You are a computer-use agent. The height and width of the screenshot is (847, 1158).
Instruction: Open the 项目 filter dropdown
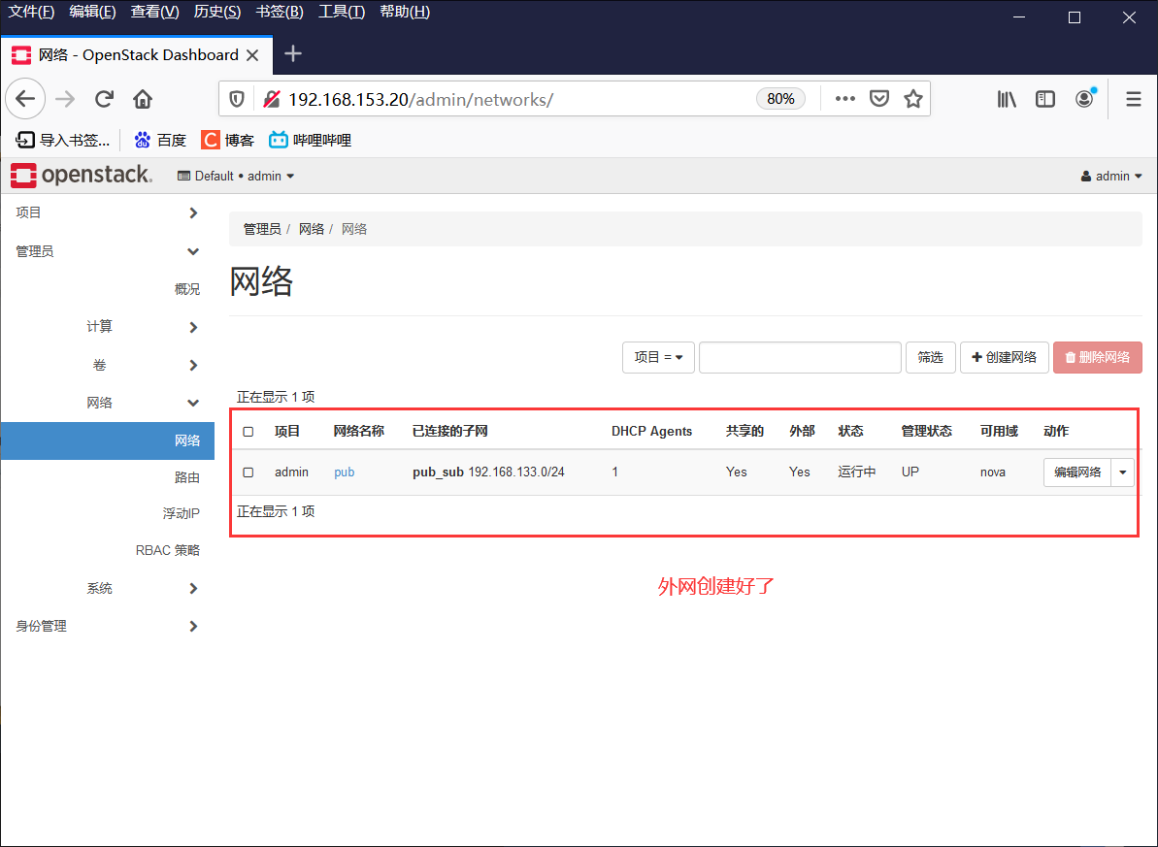658,357
